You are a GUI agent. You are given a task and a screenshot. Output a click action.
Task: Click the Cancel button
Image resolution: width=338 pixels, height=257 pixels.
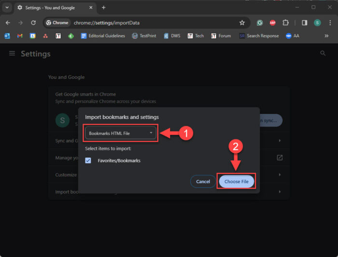[203, 182]
